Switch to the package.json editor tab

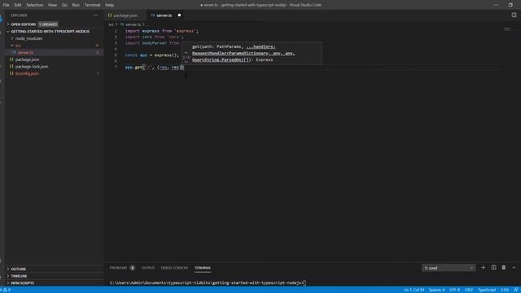point(125,15)
